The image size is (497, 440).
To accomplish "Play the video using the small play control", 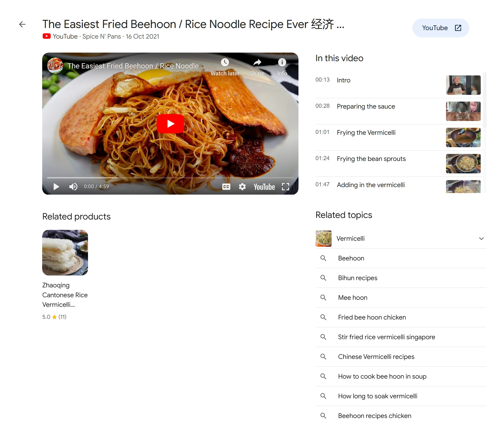I will (56, 187).
